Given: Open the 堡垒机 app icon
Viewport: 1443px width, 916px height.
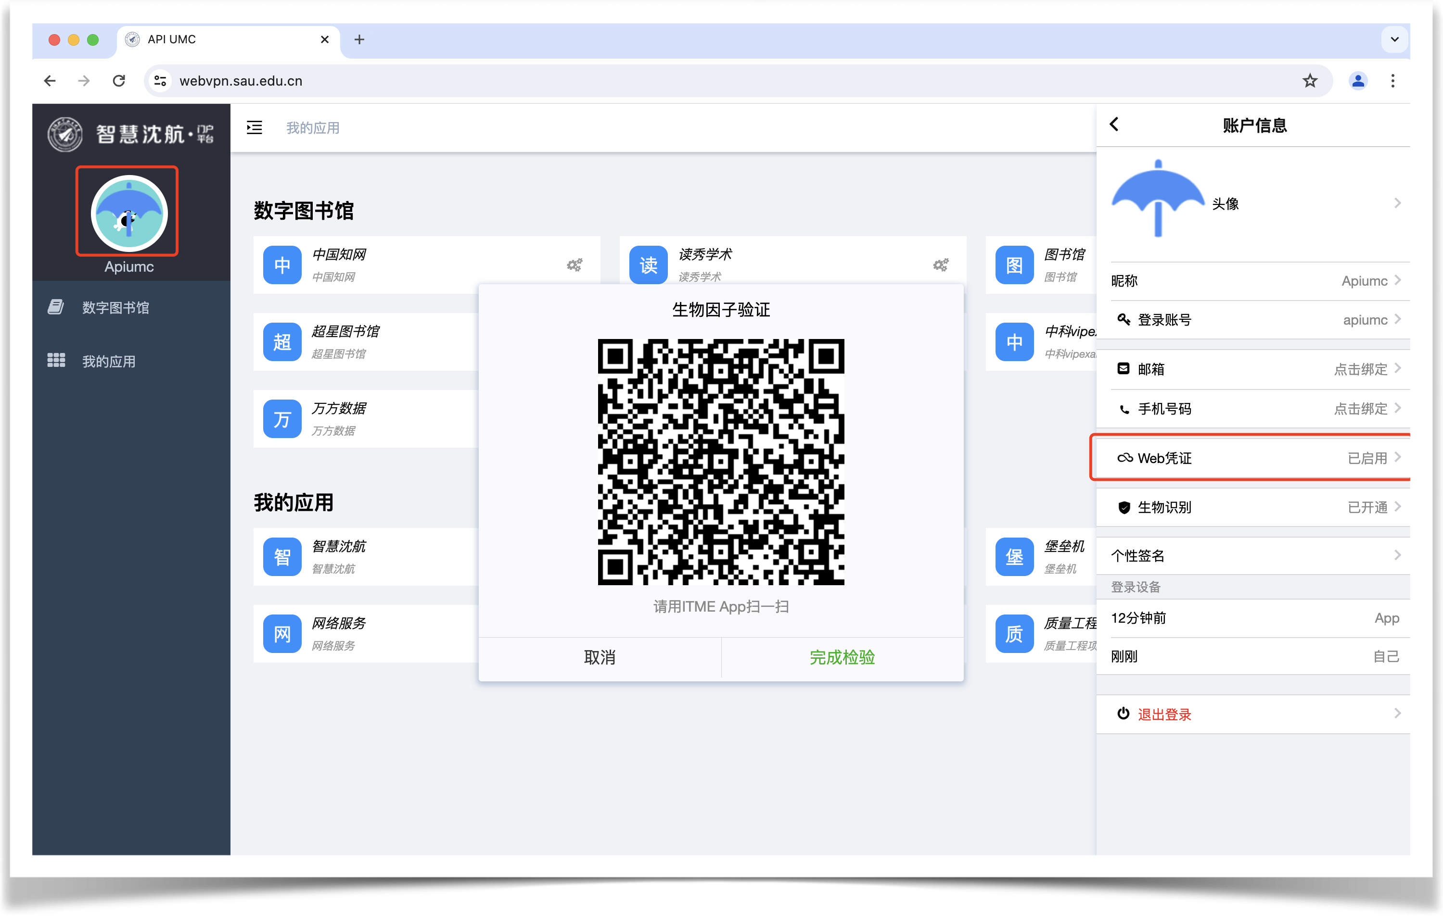Looking at the screenshot, I should coord(1014,557).
